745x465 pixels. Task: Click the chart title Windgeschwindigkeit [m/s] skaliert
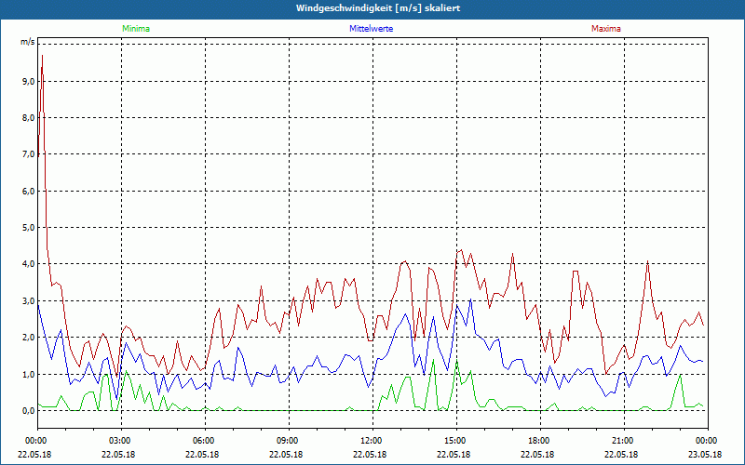(378, 8)
